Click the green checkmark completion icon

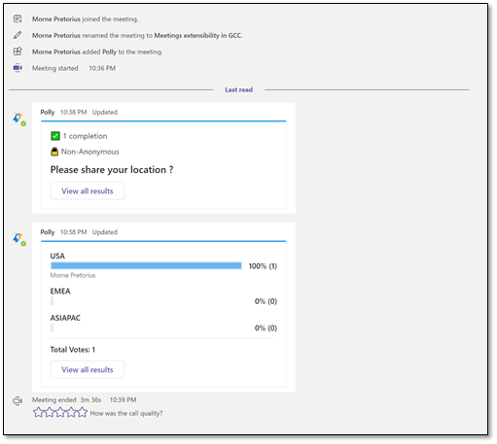55,136
